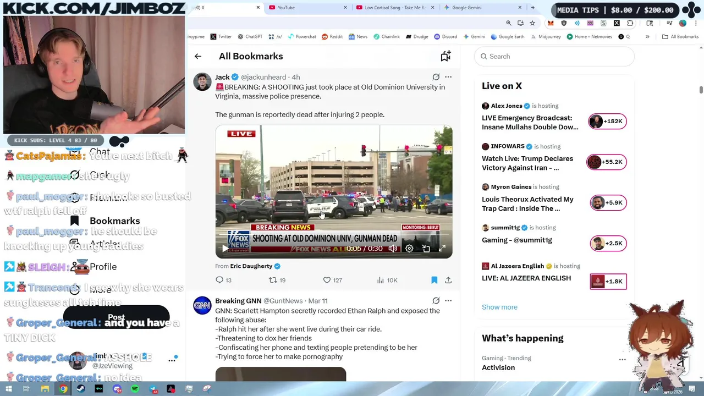Viewport: 704px width, 396px height.
Task: Open Jack's profile avatar
Action: [x=202, y=82]
